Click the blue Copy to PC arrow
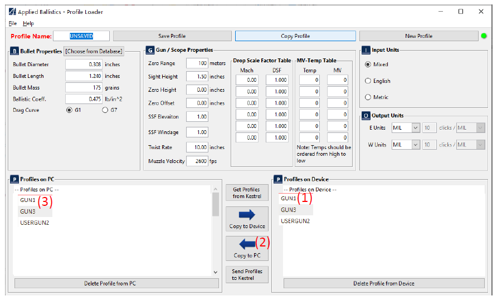The height and width of the screenshot is (301, 497). tap(247, 244)
